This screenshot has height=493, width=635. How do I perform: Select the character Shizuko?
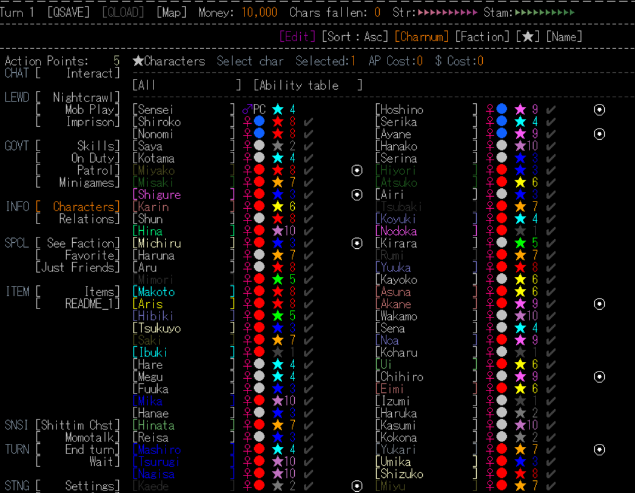click(x=426, y=474)
